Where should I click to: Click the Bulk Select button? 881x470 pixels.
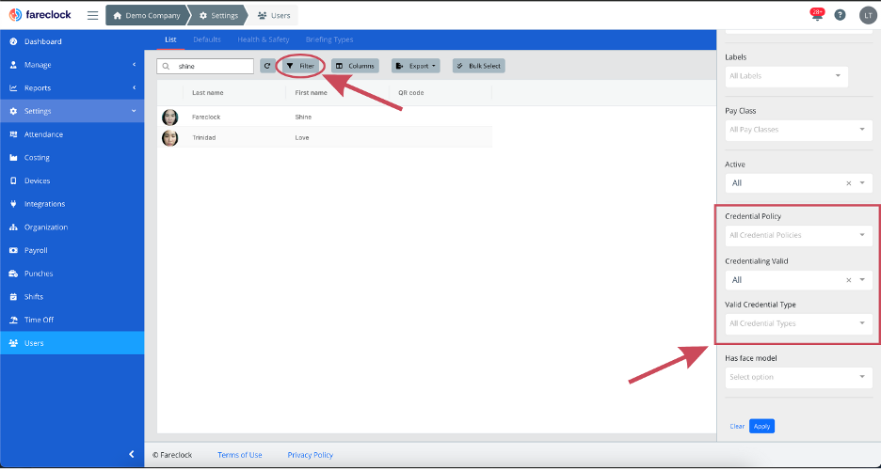(479, 66)
